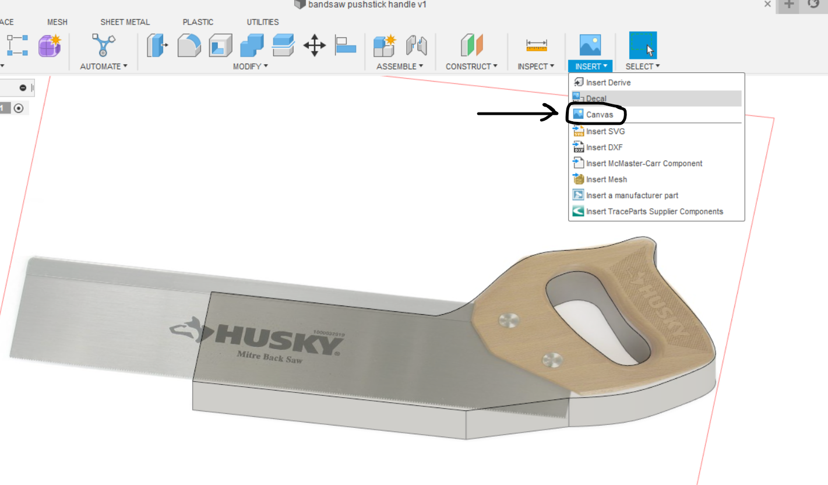Select the bandsaw pushstick handle v1 document tab
The width and height of the screenshot is (828, 485).
point(361,5)
